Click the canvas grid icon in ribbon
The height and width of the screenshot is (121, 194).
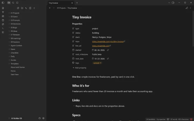point(3,16)
